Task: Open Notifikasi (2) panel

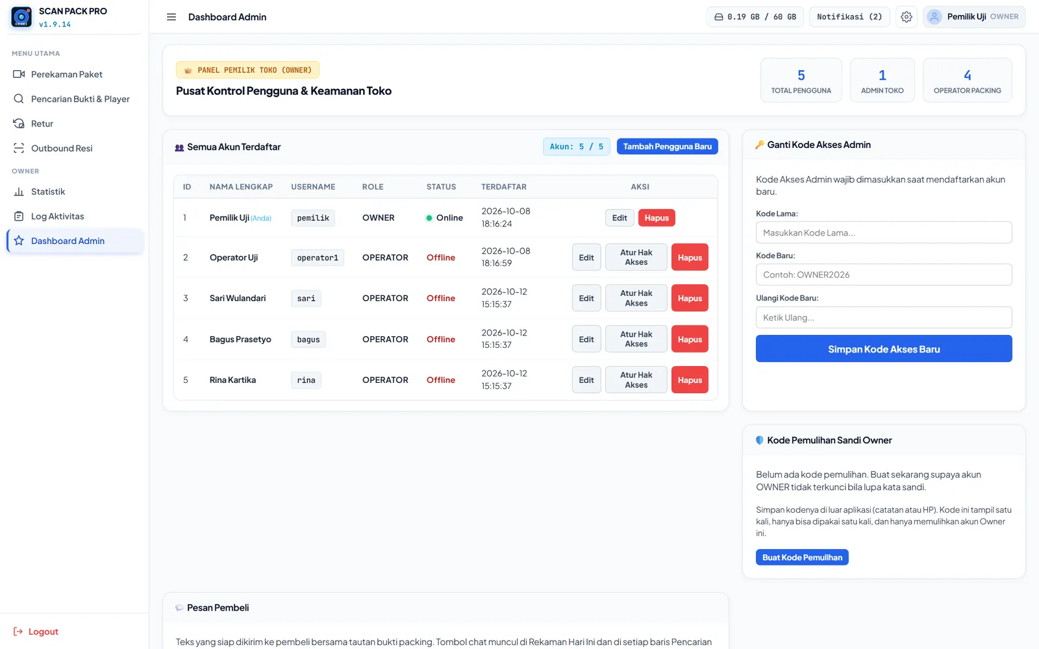Action: (849, 17)
